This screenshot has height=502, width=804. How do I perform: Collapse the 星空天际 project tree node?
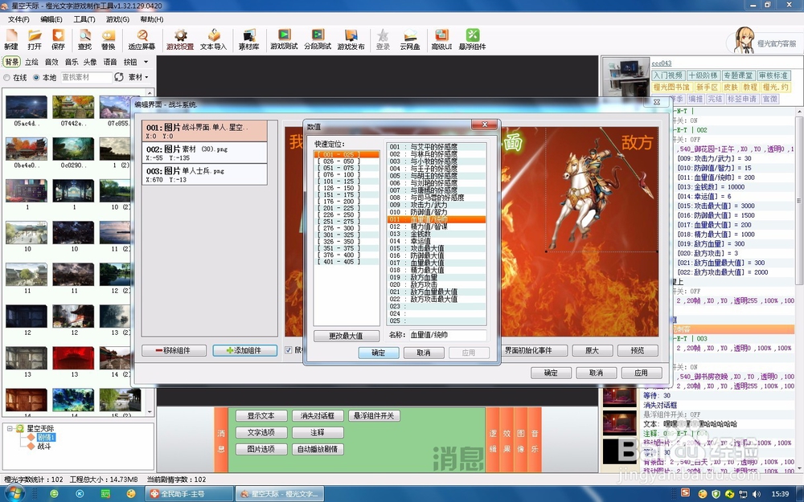pyautogui.click(x=9, y=428)
